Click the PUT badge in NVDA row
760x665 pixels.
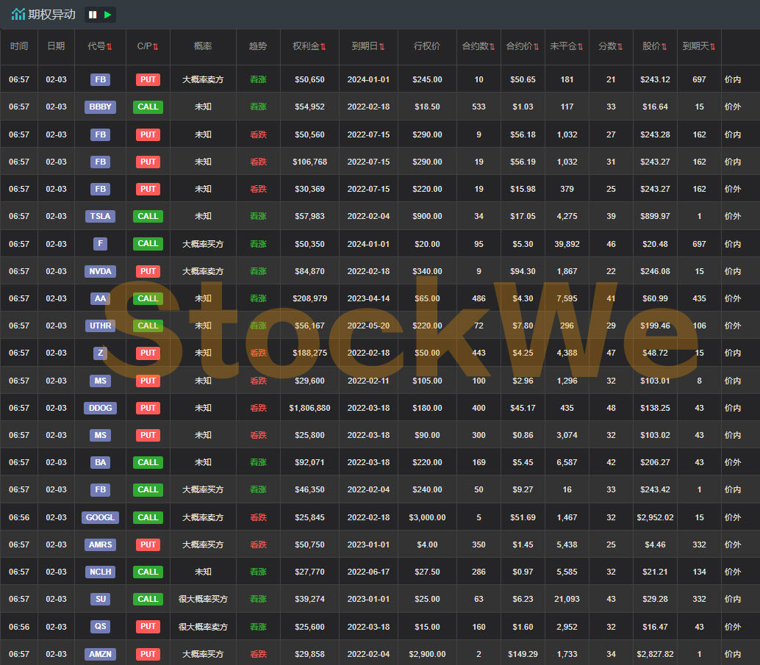(x=148, y=271)
